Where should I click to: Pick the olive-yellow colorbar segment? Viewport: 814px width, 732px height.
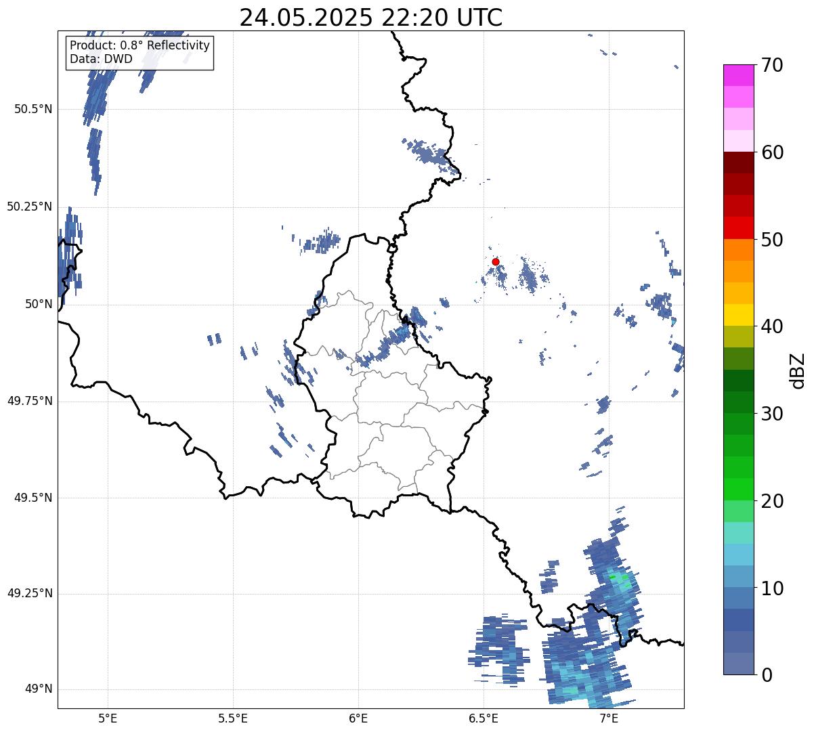(x=738, y=337)
